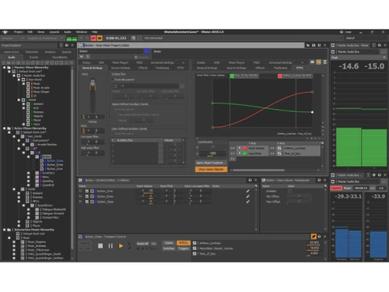389x292 pixels.
Task: Select the single pane view icon
Action: [313, 62]
